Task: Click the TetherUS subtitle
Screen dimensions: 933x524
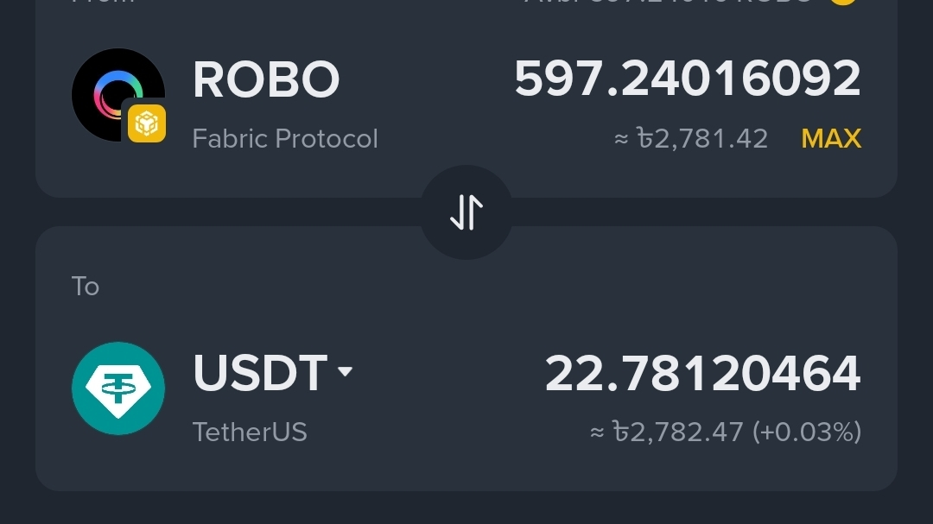Action: [250, 432]
